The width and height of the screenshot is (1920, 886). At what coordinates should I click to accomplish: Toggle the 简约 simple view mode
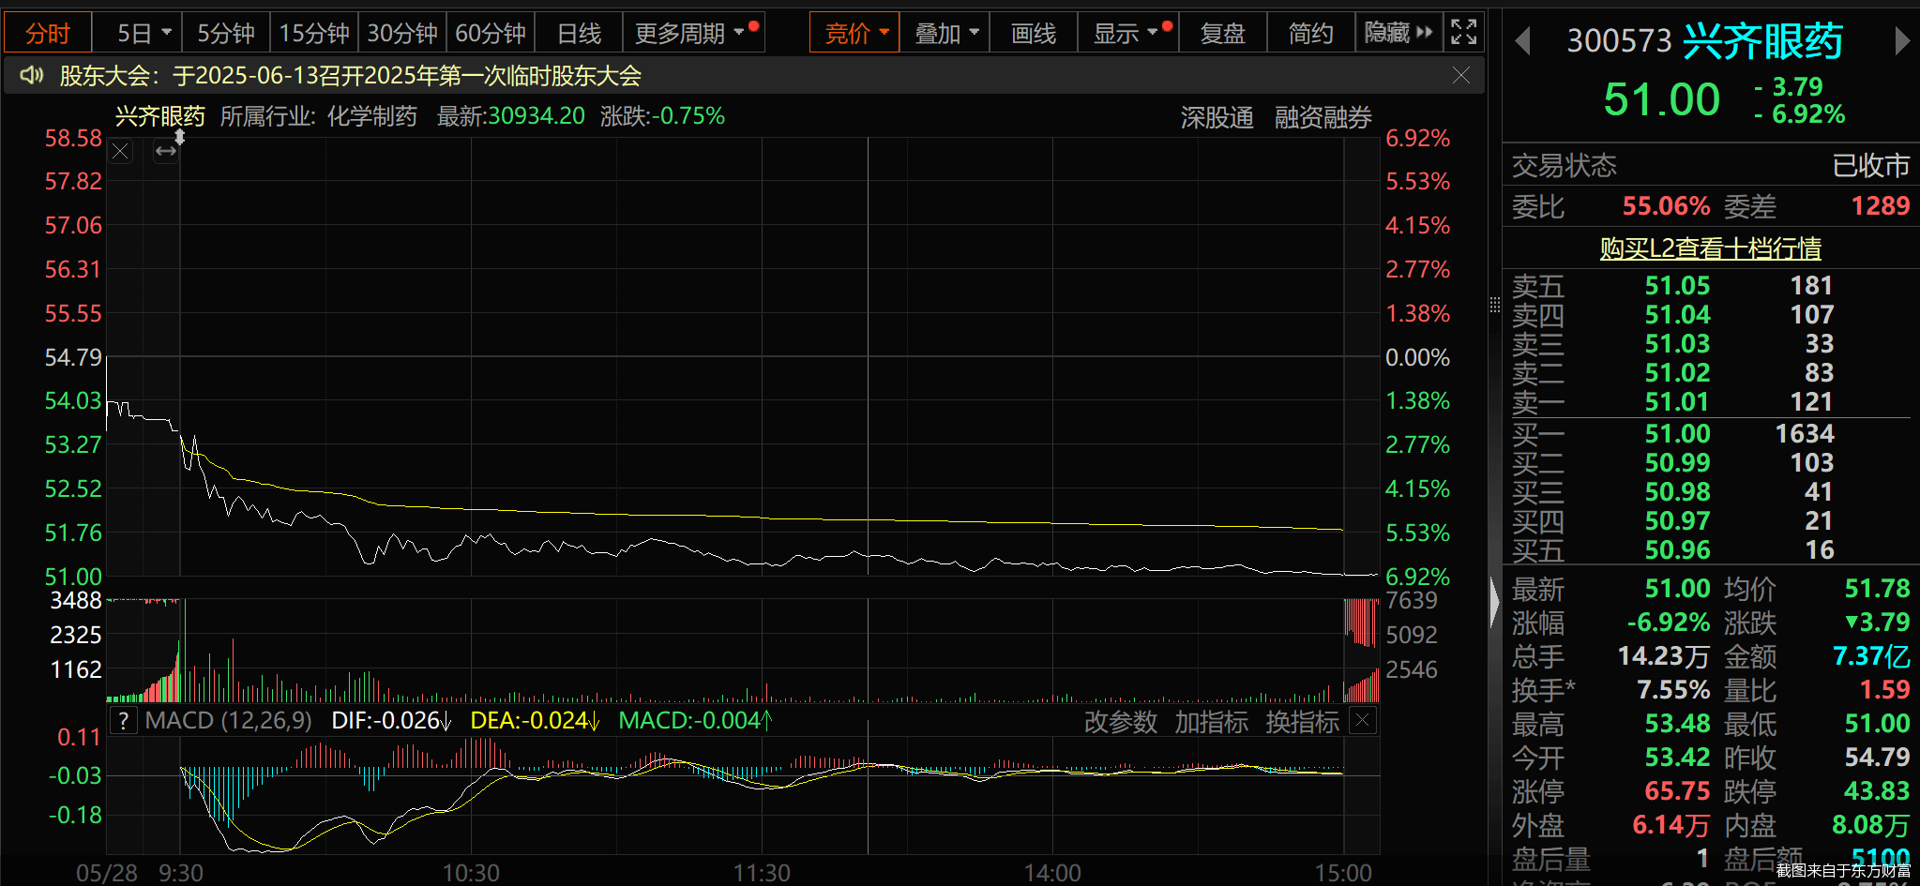(x=1310, y=34)
